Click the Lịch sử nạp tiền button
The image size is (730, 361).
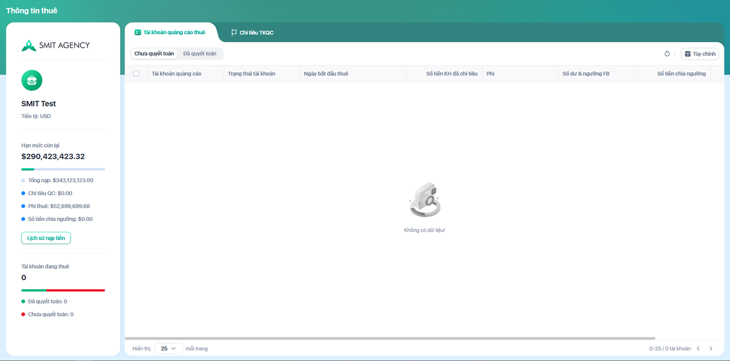[46, 238]
